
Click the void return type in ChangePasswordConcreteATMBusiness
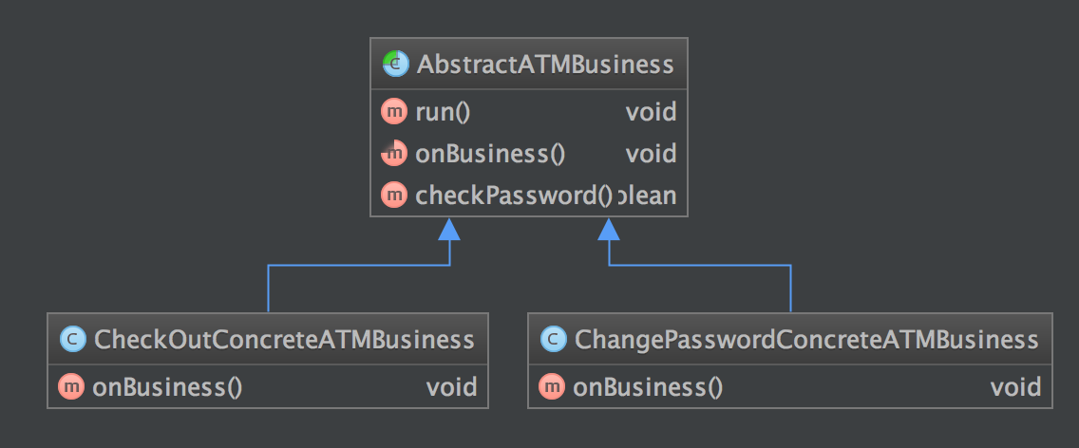1015,386
